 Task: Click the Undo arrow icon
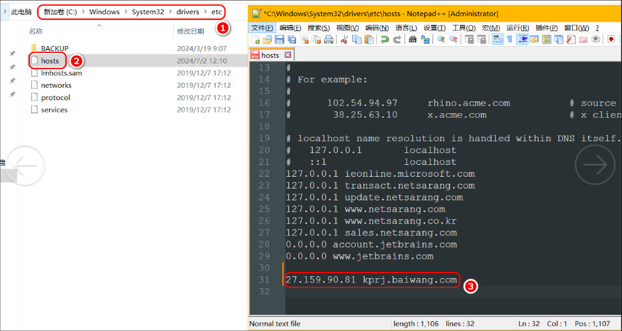tap(385, 39)
